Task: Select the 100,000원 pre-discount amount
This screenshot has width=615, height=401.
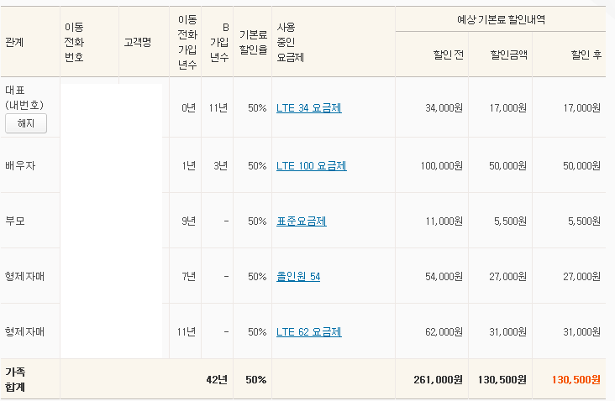Action: tap(442, 165)
